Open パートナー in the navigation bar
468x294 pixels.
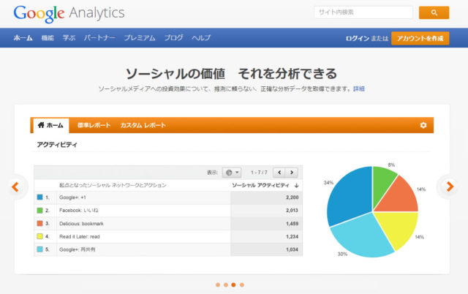[99, 38]
